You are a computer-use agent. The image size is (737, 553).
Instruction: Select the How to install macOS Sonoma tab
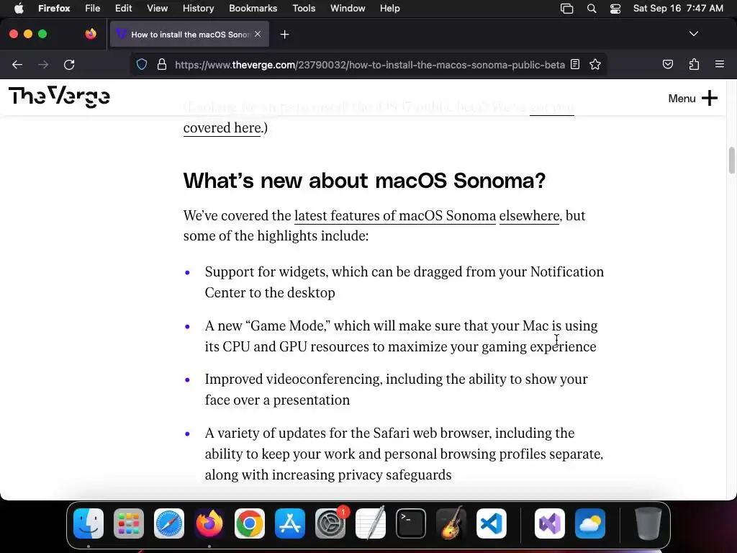point(189,35)
